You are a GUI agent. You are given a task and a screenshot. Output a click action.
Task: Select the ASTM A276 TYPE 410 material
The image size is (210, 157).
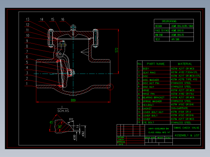tap(184, 79)
